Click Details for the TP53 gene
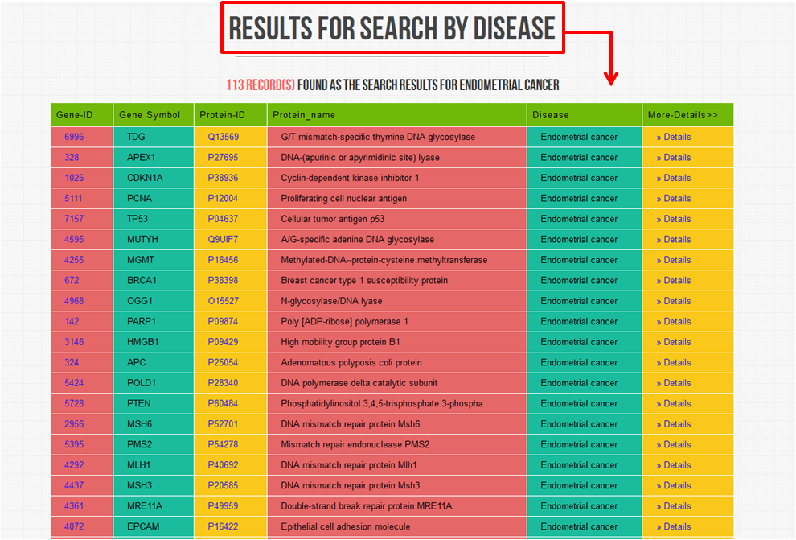 pos(674,219)
